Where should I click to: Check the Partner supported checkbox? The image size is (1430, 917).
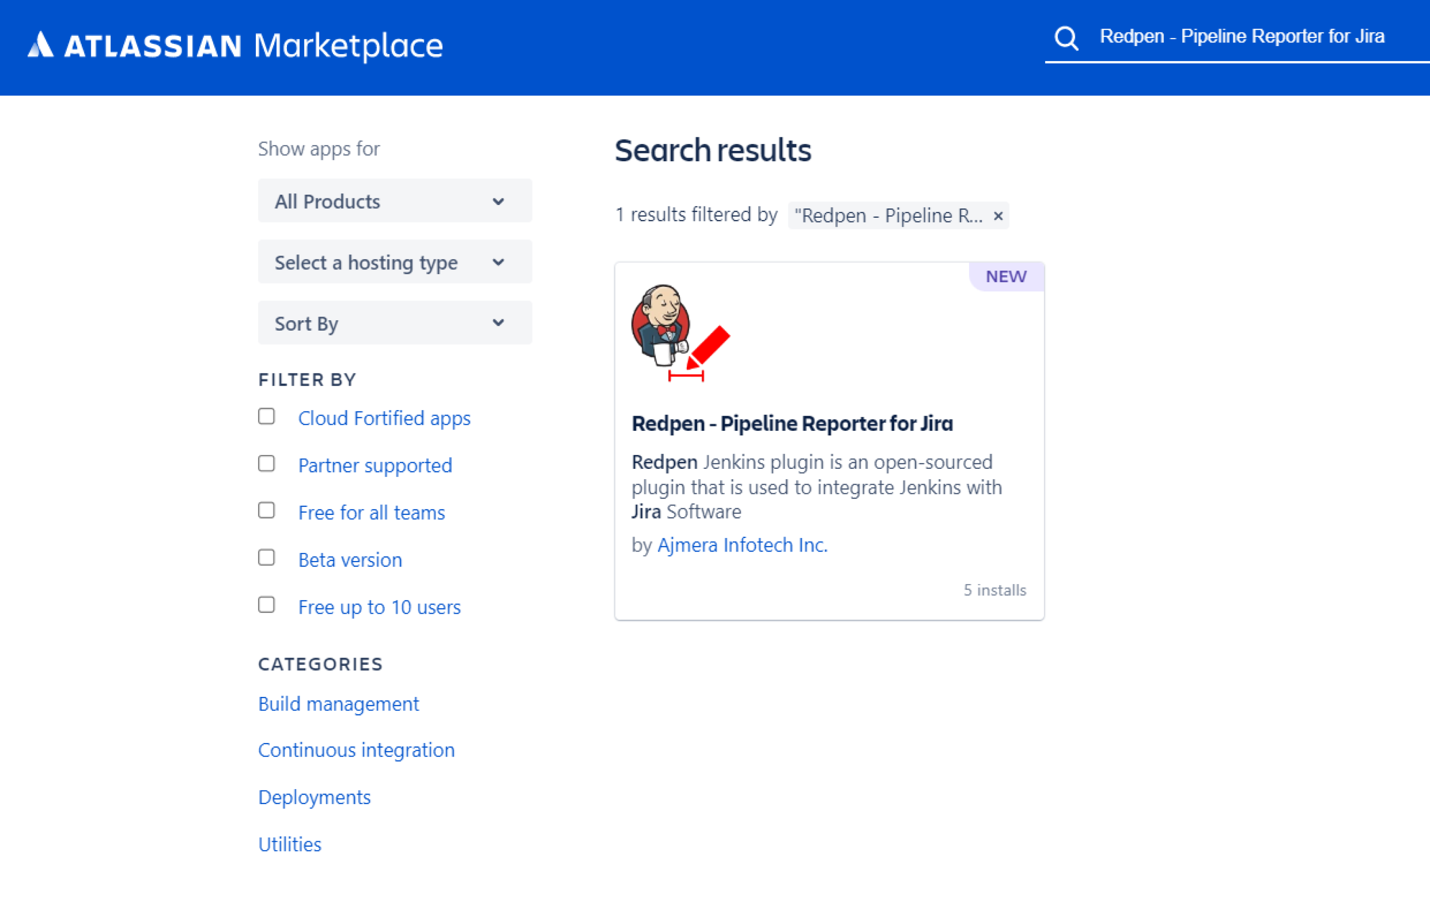point(267,463)
